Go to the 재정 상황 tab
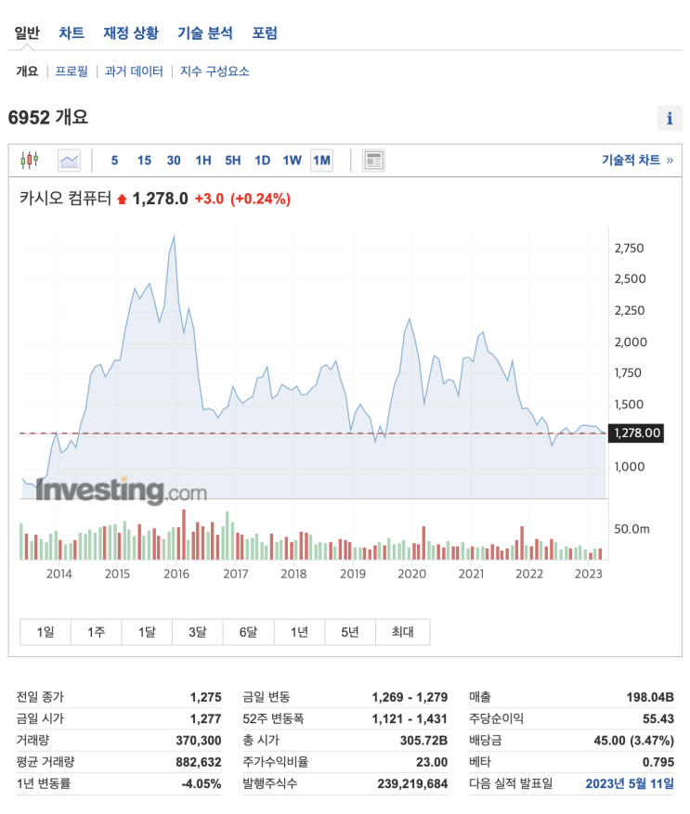The height and width of the screenshot is (814, 690). [x=131, y=33]
